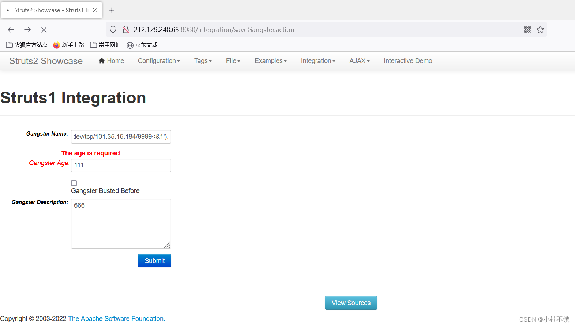Screen dimensions: 575x326
Task: Click the textarea resize handle
Action: pos(168,245)
